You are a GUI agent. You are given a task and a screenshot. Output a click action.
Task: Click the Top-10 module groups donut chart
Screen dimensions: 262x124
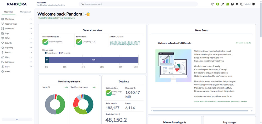tap(83, 104)
